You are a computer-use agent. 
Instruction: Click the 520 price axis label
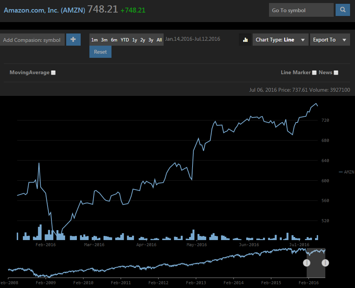click(x=325, y=221)
